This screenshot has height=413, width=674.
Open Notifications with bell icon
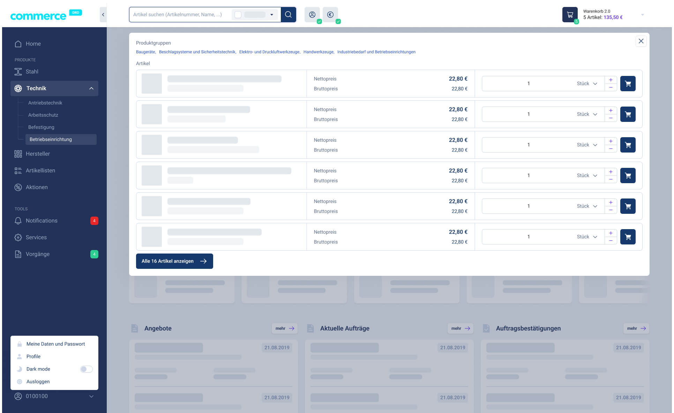tap(42, 221)
